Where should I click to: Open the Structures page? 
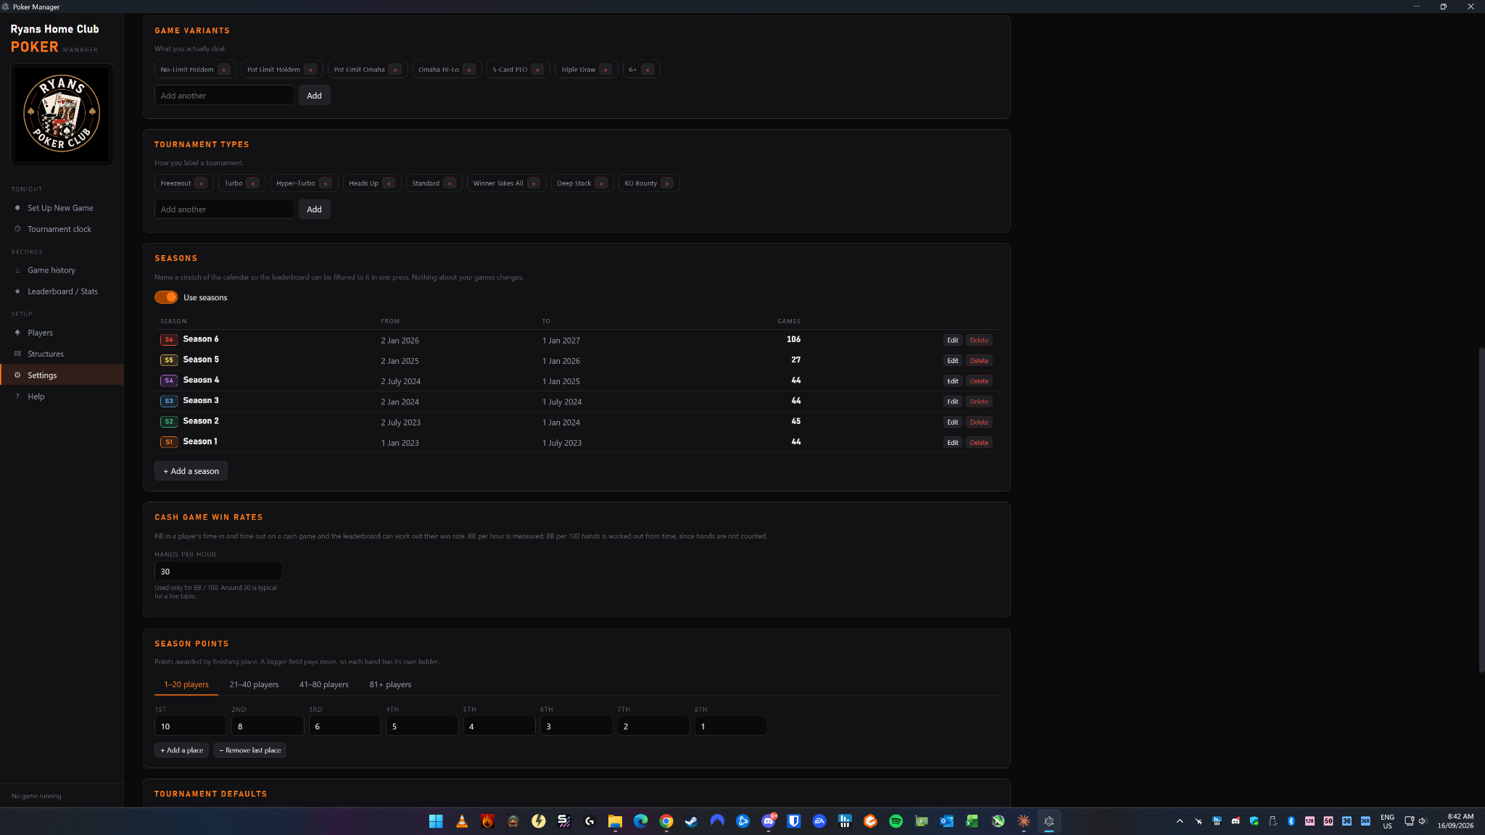(x=62, y=354)
